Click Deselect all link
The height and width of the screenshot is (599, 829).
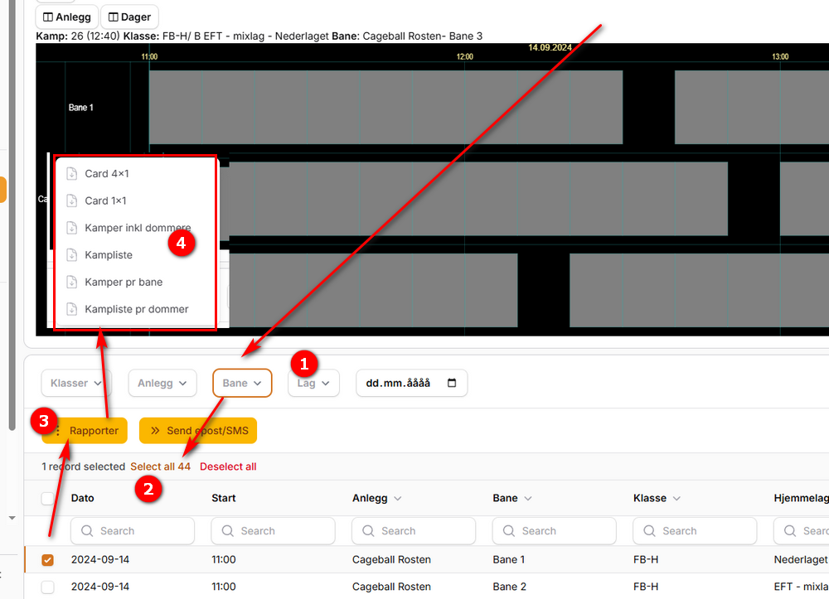coord(228,466)
